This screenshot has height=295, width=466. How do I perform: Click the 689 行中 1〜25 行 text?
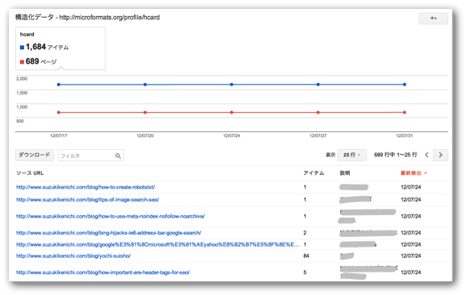(396, 155)
